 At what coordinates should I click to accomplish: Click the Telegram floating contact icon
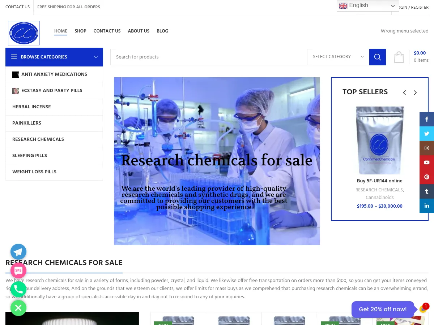18,252
